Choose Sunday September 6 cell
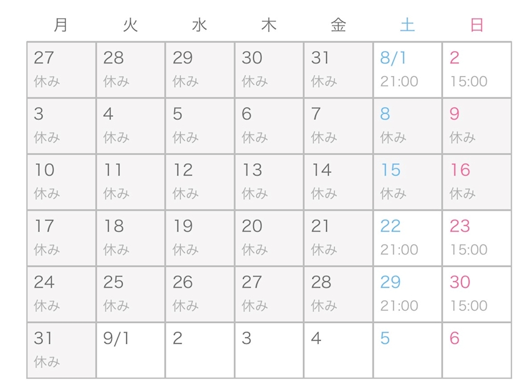 coord(477,351)
